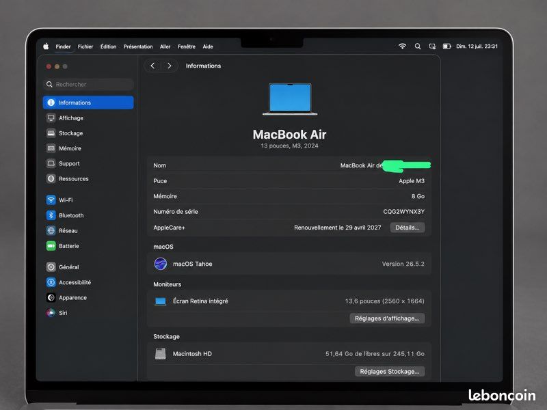
Task: Open the Accessibilité icon
Action: (51, 282)
